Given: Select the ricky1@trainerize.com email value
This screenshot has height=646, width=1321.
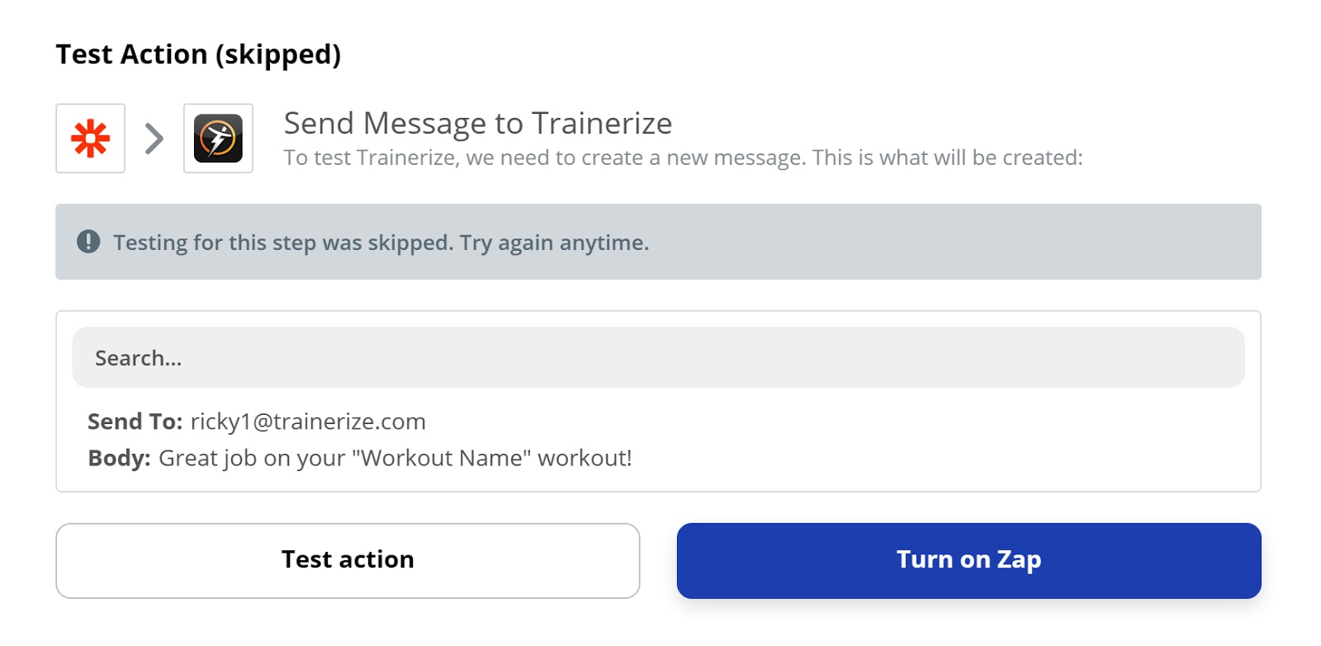Looking at the screenshot, I should (x=308, y=422).
